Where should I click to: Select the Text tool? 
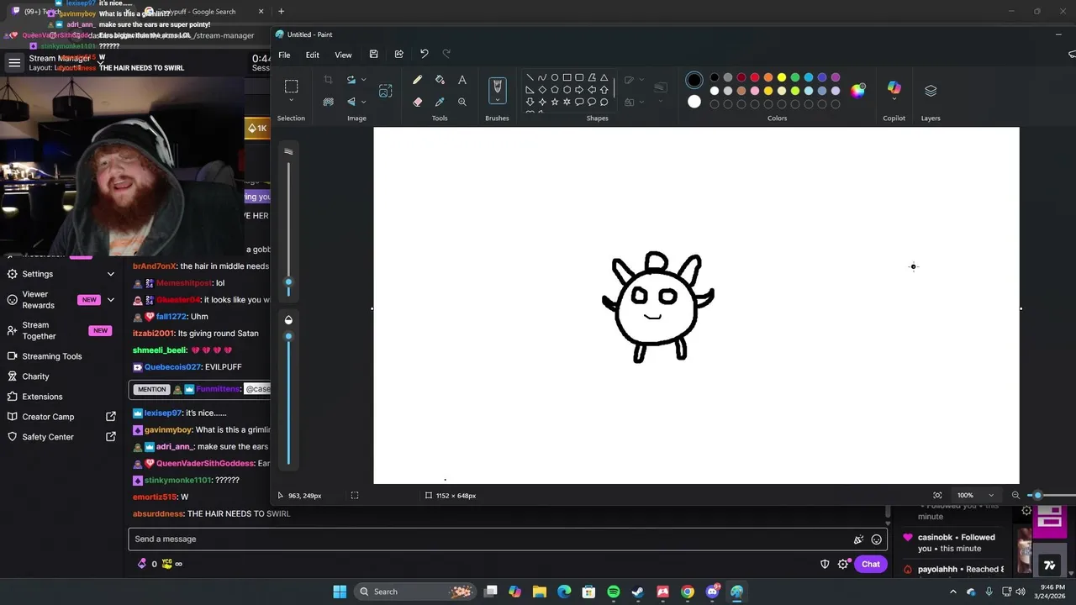click(x=462, y=80)
